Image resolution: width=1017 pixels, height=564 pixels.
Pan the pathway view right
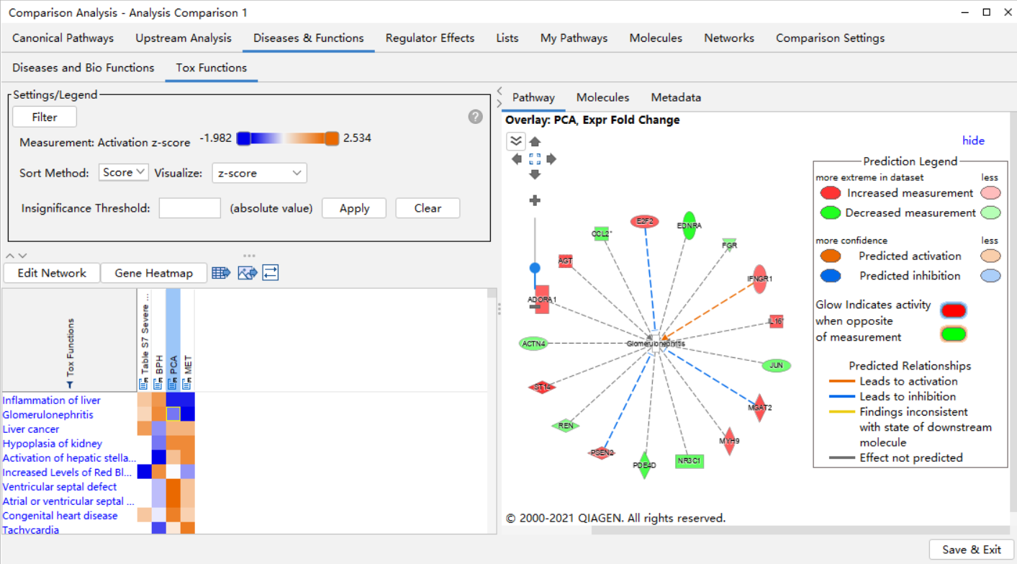551,159
